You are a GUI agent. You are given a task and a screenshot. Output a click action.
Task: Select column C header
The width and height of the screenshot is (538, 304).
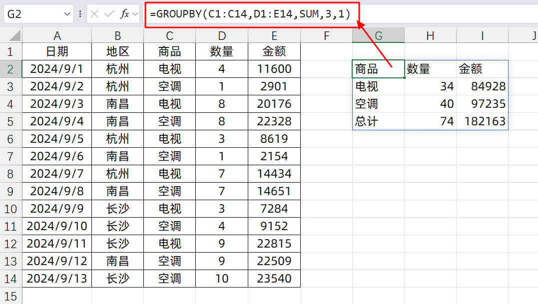click(169, 35)
